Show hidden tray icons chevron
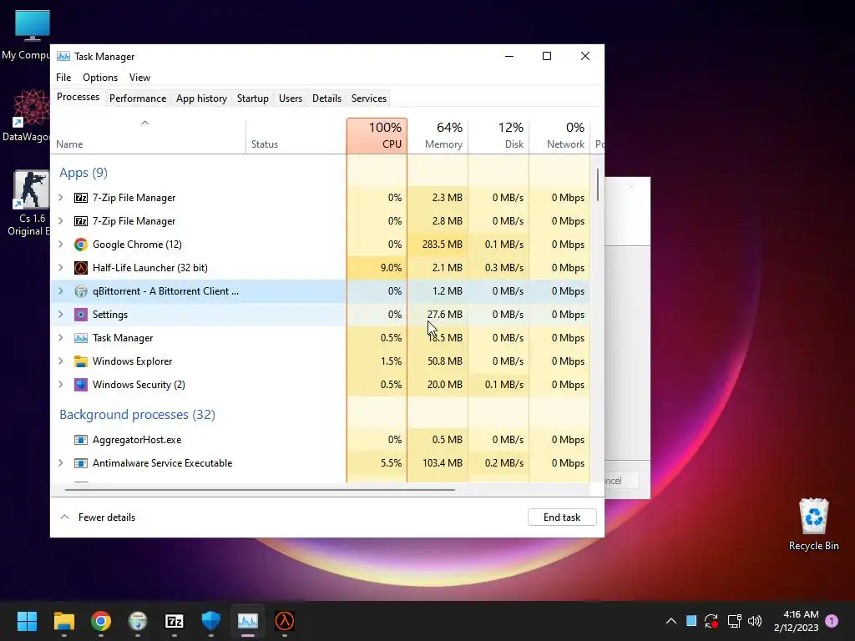Screen dimensions: 855x641 671,621
